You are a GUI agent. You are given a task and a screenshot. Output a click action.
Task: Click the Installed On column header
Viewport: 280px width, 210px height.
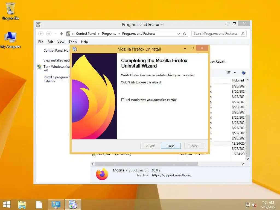[238, 80]
